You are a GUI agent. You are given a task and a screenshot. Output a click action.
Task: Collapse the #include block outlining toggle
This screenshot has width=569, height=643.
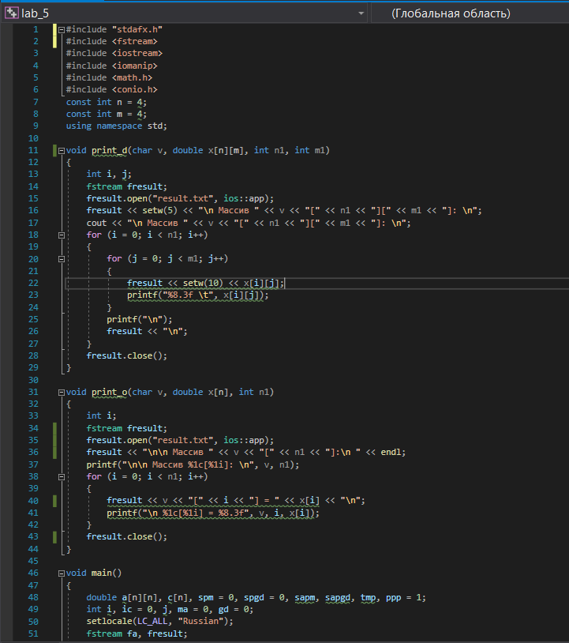point(62,29)
